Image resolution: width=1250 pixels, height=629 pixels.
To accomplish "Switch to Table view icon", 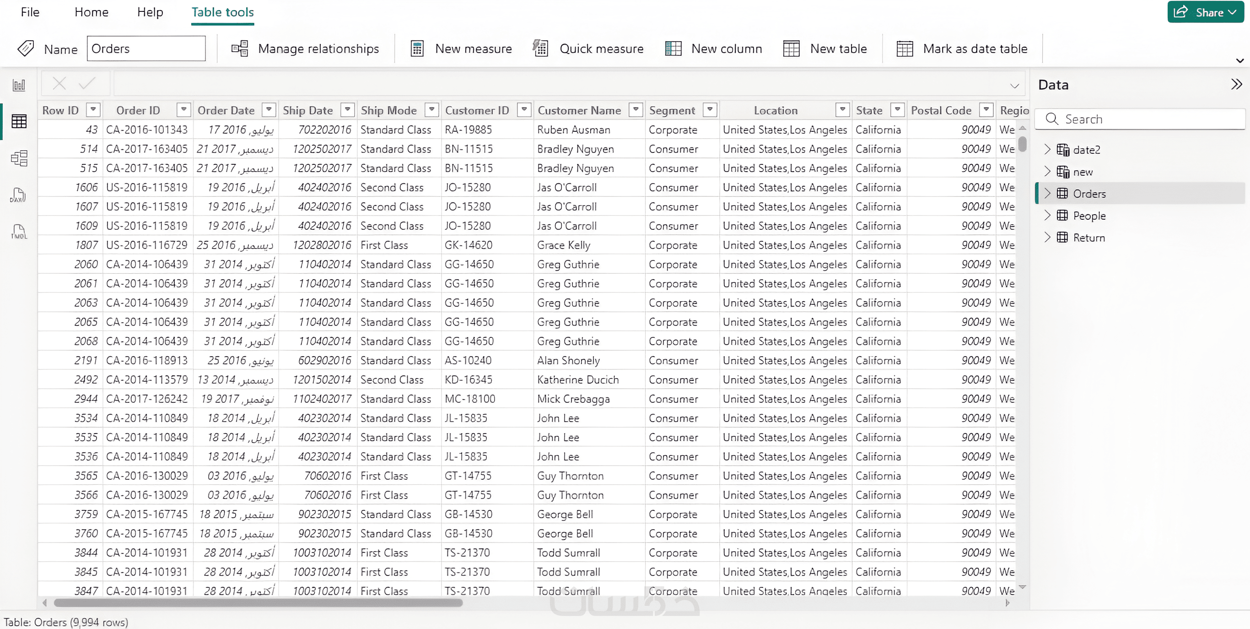I will point(19,121).
